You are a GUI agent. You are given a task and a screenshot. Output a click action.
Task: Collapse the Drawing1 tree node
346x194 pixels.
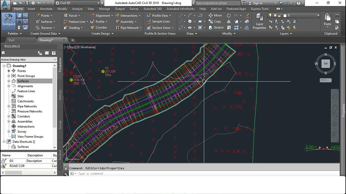tap(4, 66)
